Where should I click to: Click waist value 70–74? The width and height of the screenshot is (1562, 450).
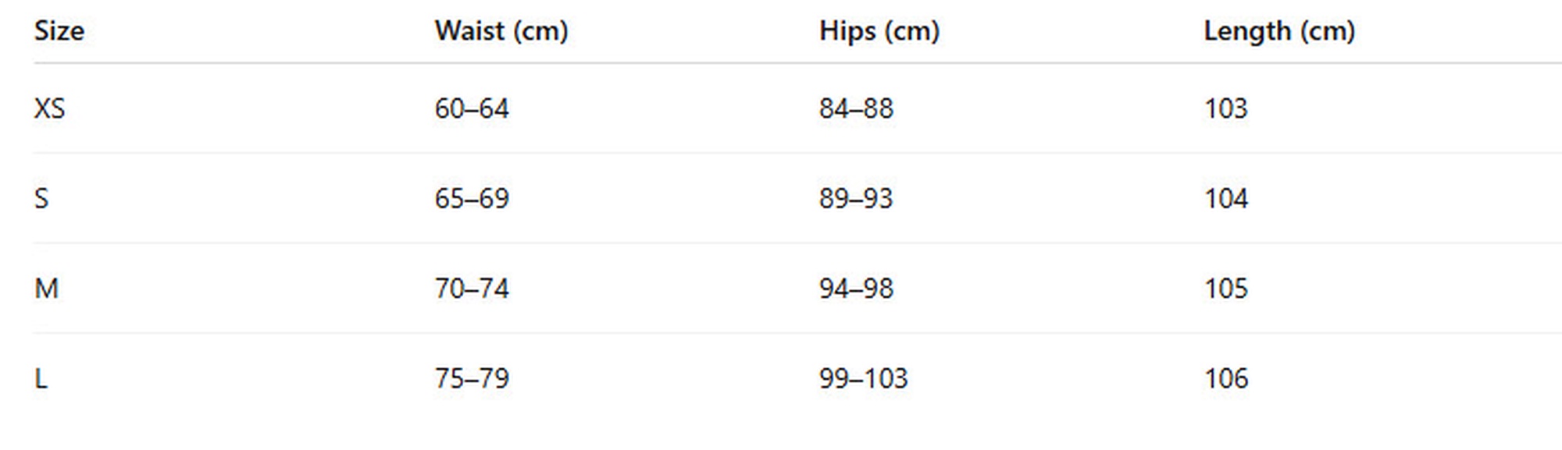(x=472, y=289)
